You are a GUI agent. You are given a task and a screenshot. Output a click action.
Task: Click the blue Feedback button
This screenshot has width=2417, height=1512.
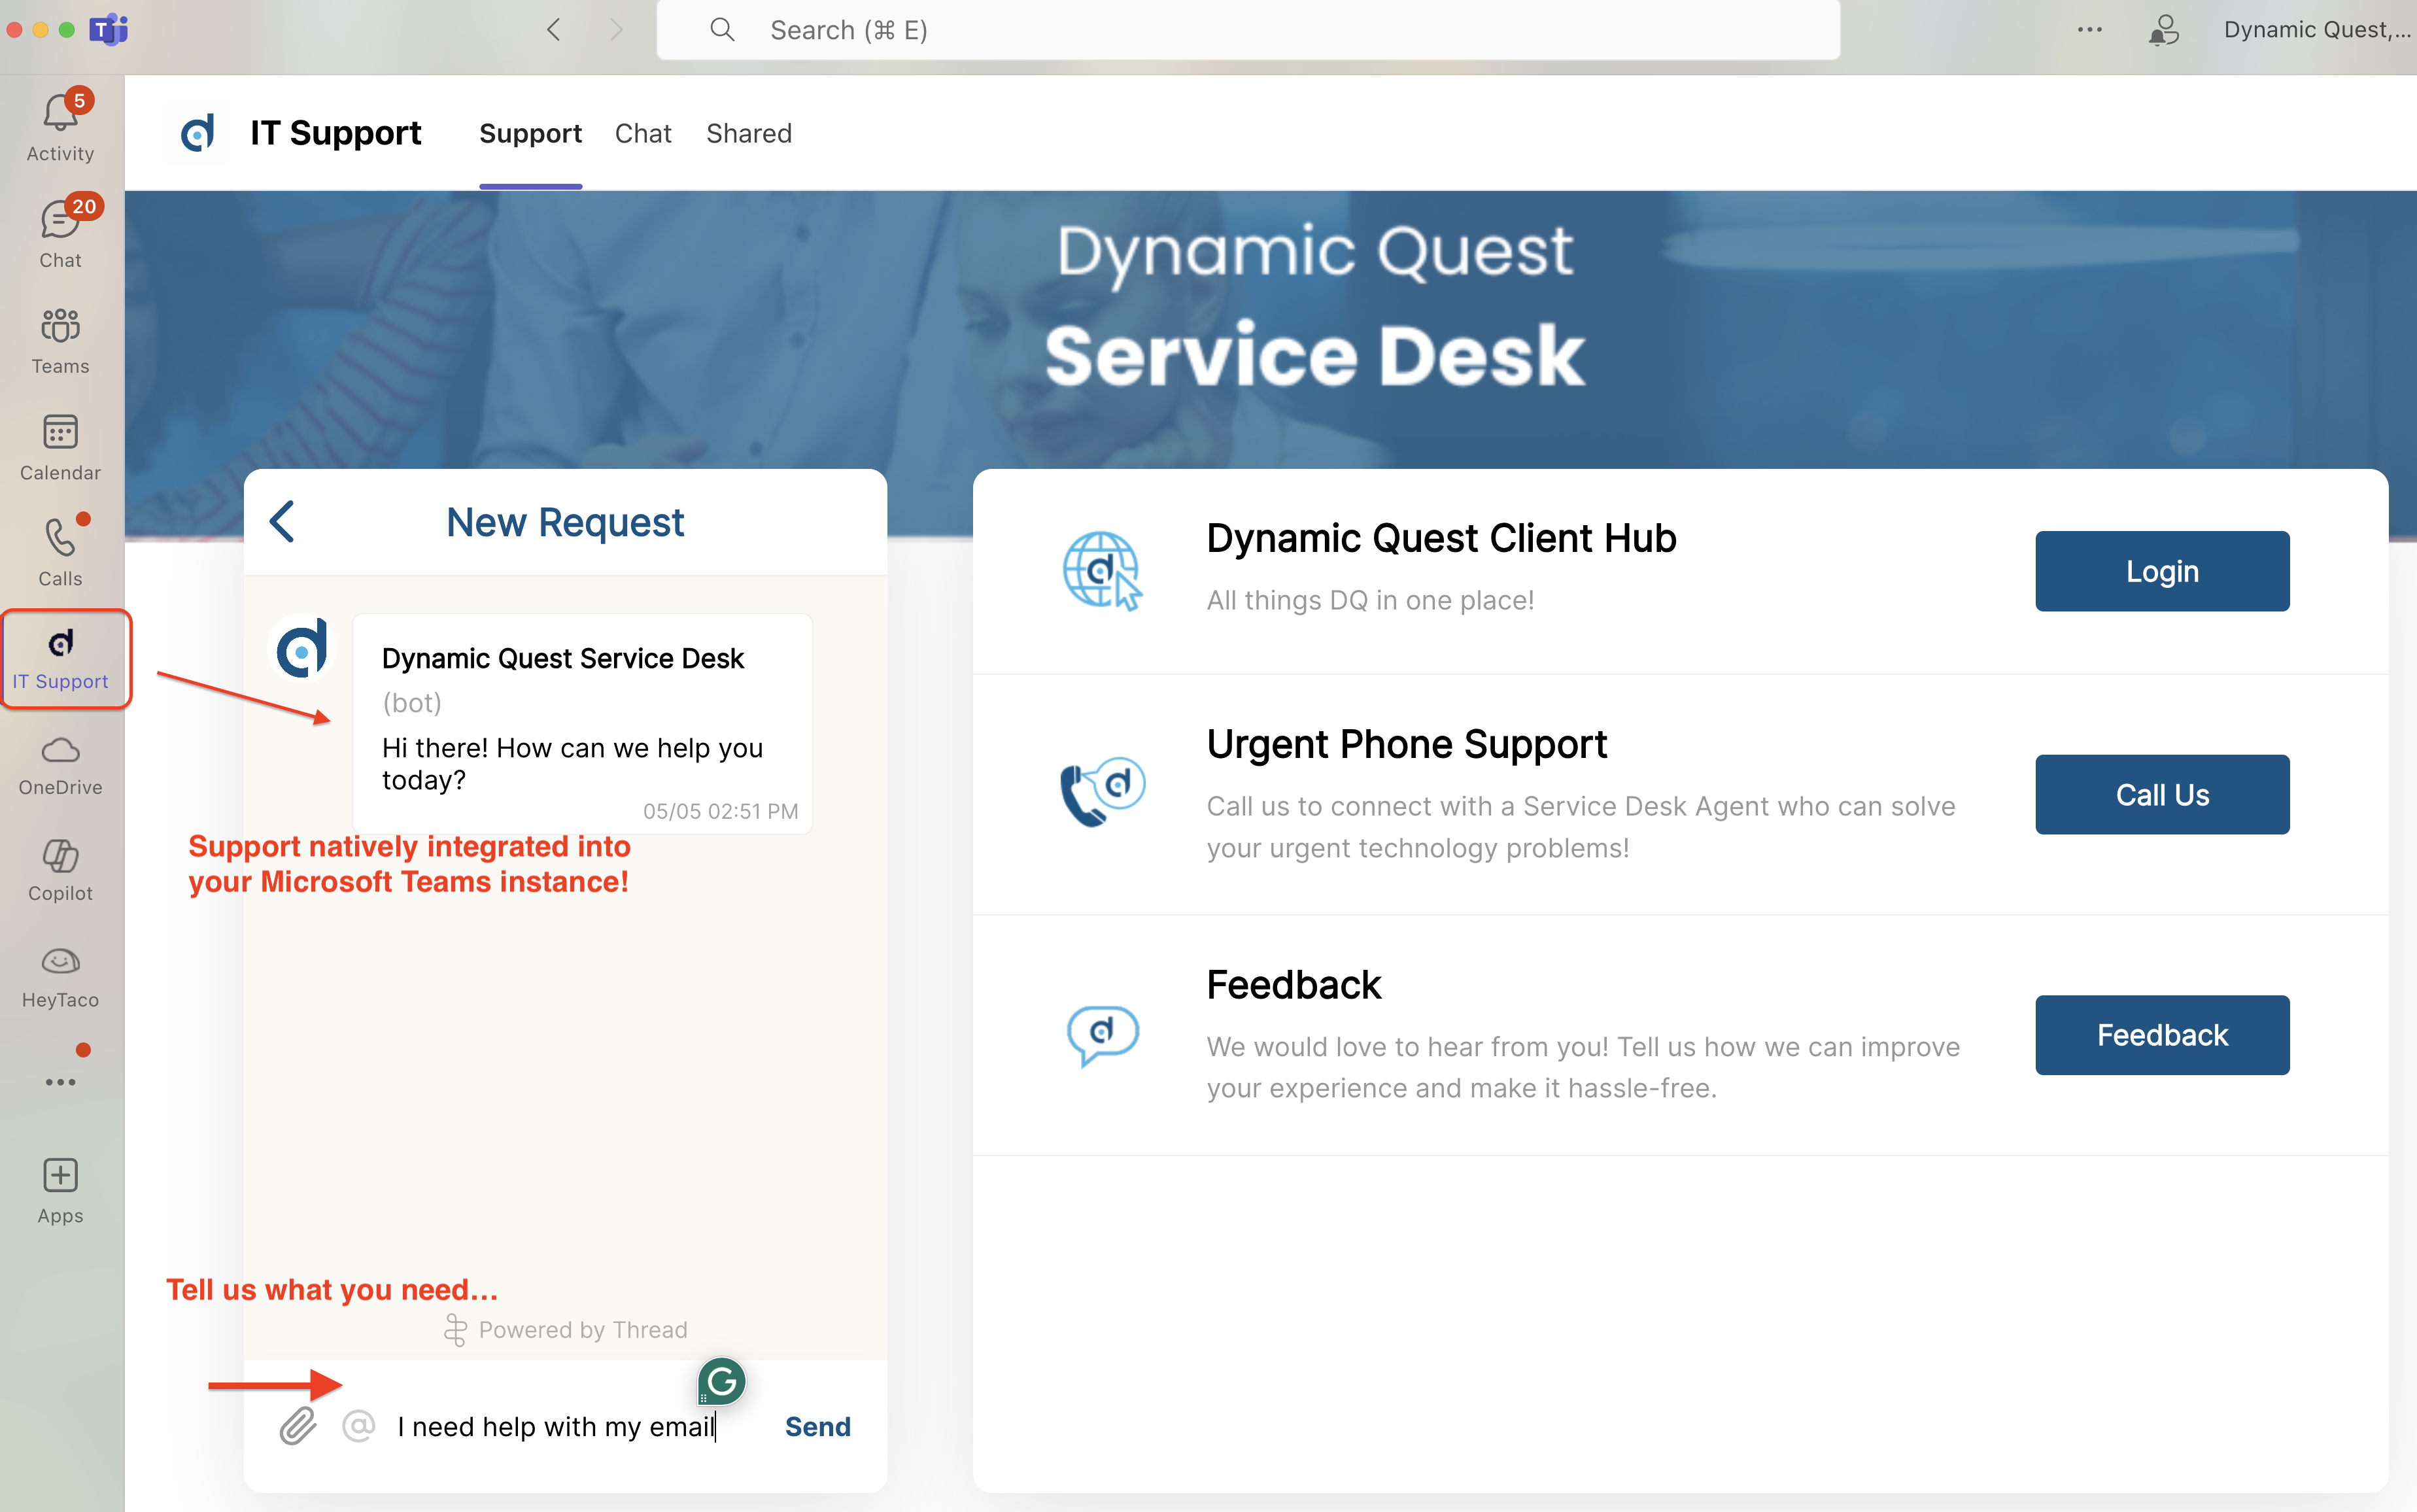[x=2162, y=1035]
